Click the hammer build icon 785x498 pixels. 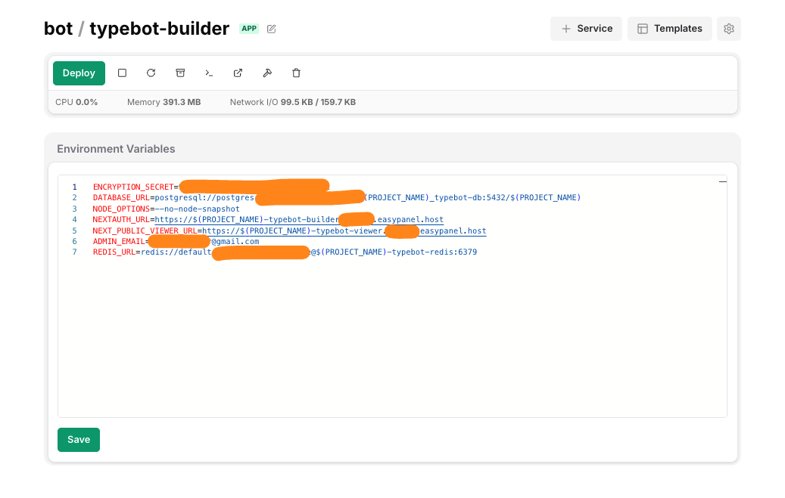[267, 73]
